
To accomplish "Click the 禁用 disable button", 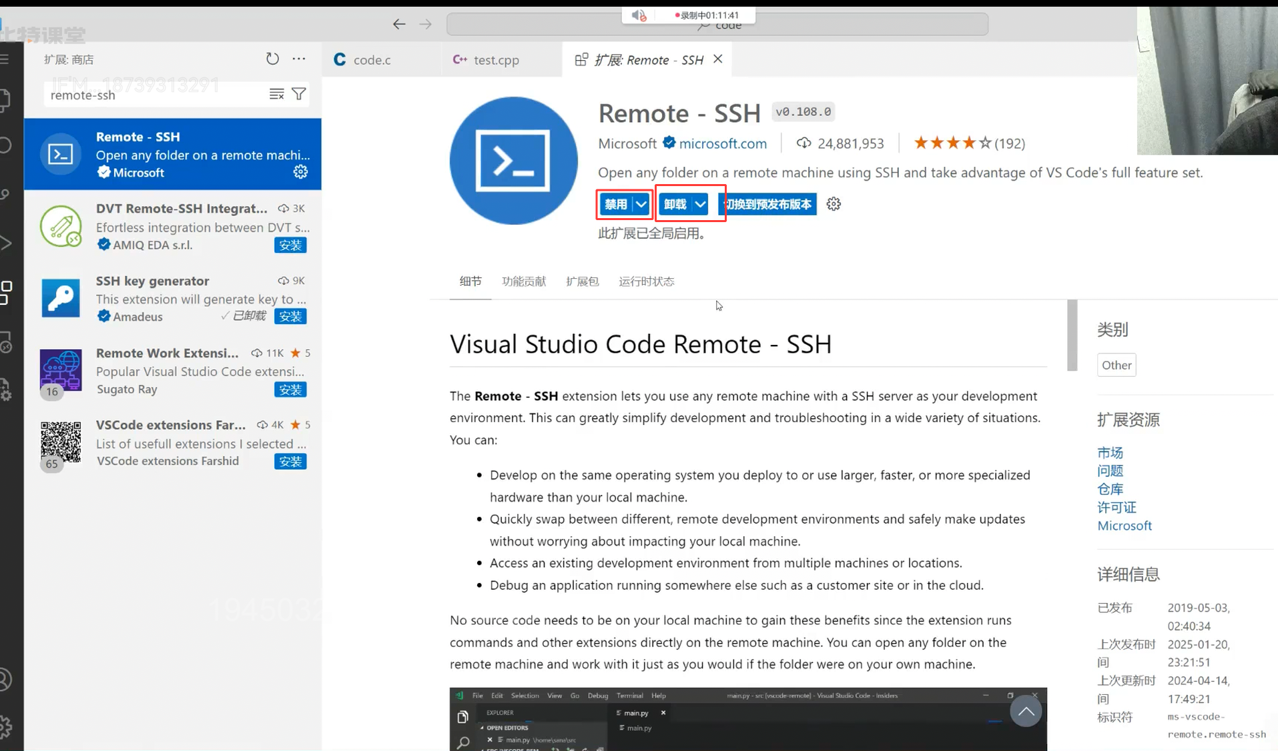I will [615, 204].
